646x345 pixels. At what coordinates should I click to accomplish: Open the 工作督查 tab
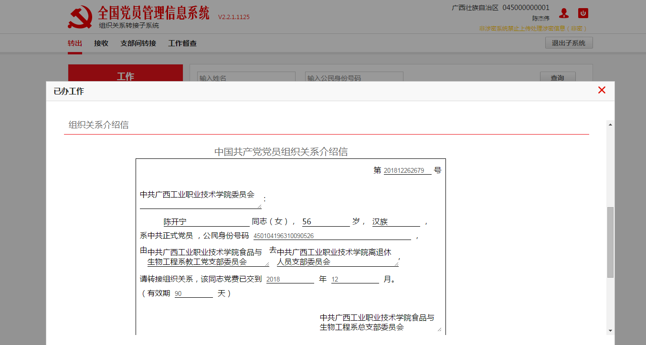[182, 43]
